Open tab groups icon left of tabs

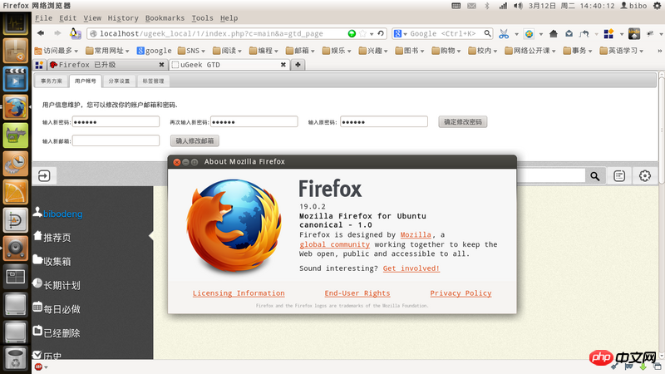39,65
